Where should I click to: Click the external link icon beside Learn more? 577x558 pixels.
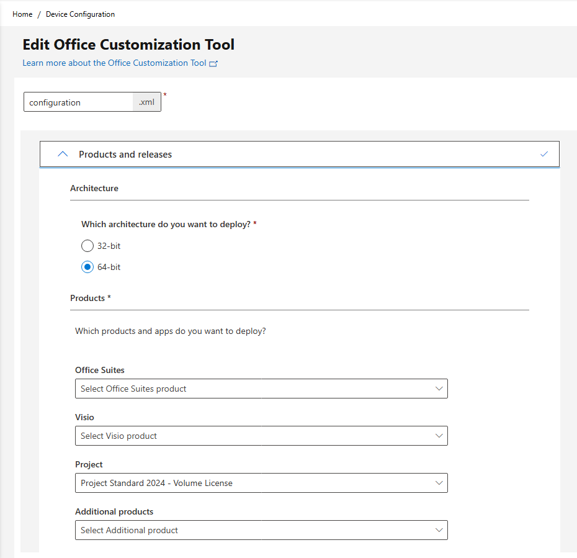pos(213,64)
